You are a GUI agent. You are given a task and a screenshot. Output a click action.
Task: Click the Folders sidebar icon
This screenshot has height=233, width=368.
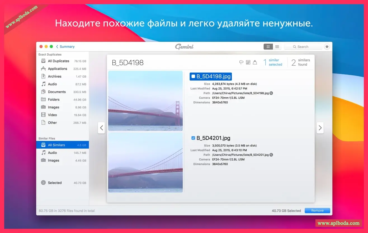coord(43,99)
